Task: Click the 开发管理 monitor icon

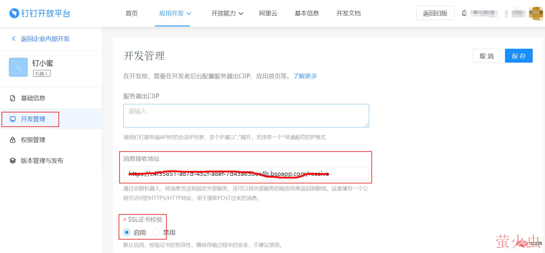Action: [13, 119]
